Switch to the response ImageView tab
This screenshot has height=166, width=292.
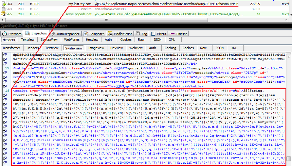pyautogui.click(x=96, y=48)
